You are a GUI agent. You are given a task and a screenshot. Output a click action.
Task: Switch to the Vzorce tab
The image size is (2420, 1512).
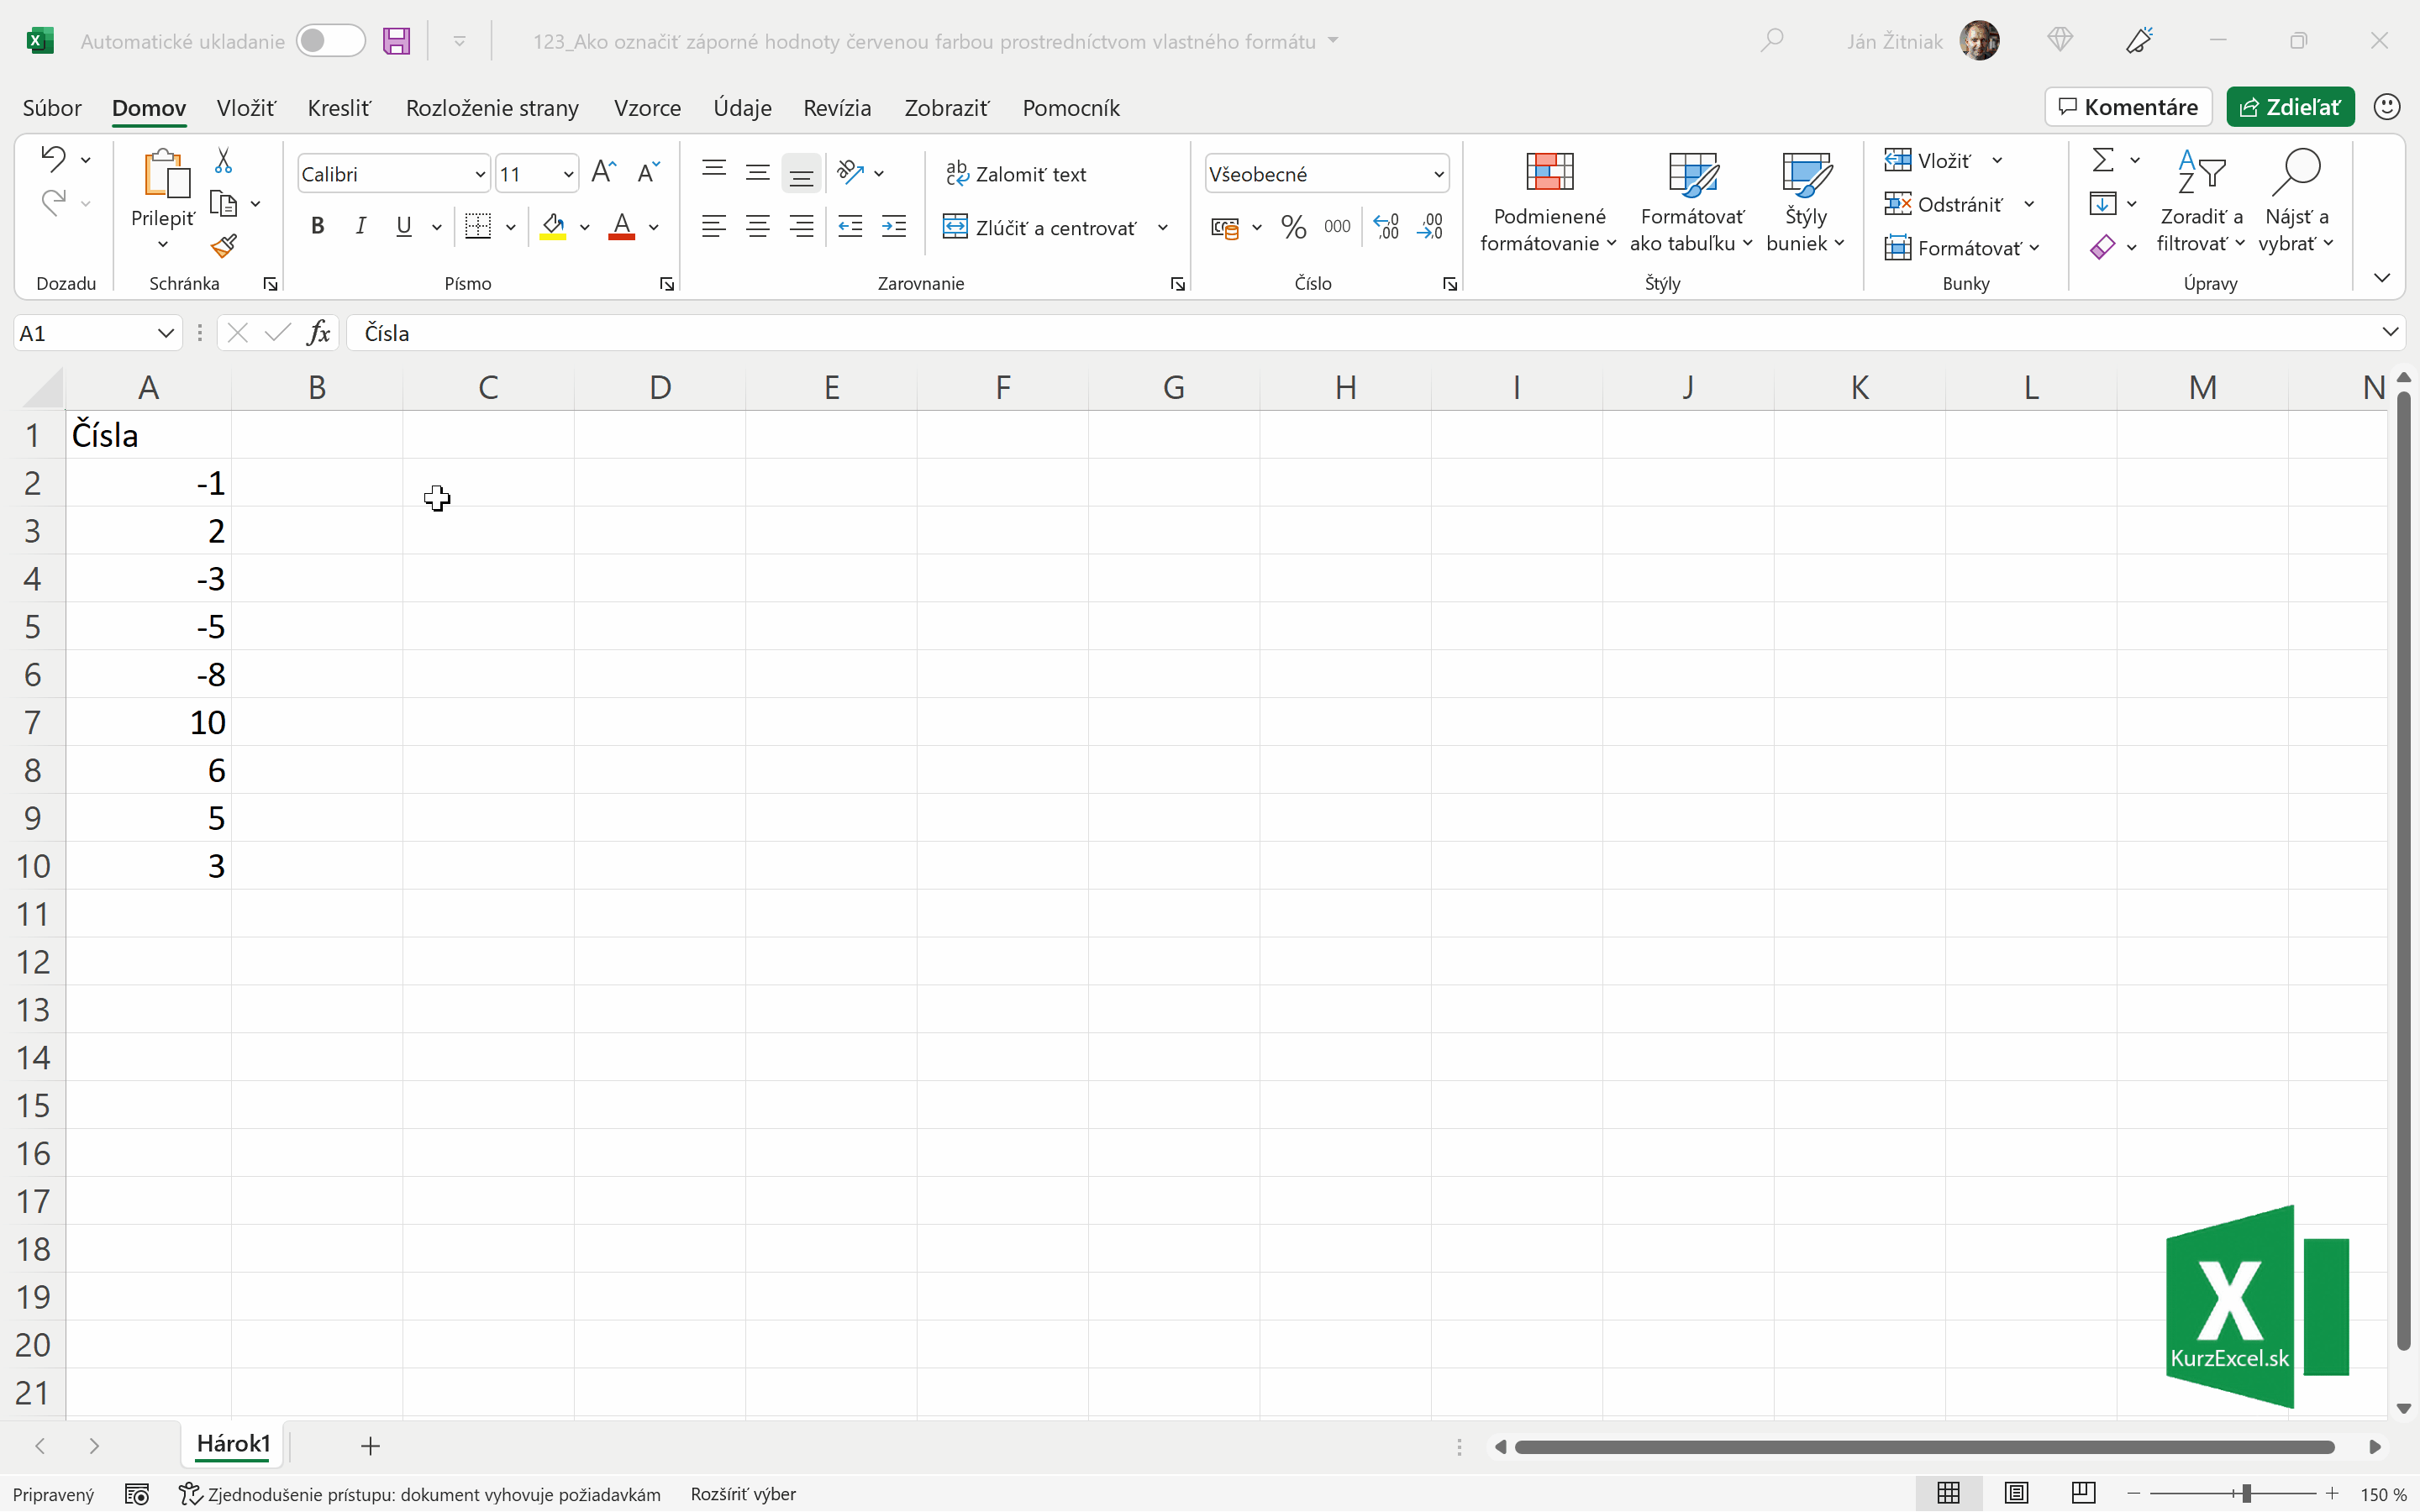647,108
